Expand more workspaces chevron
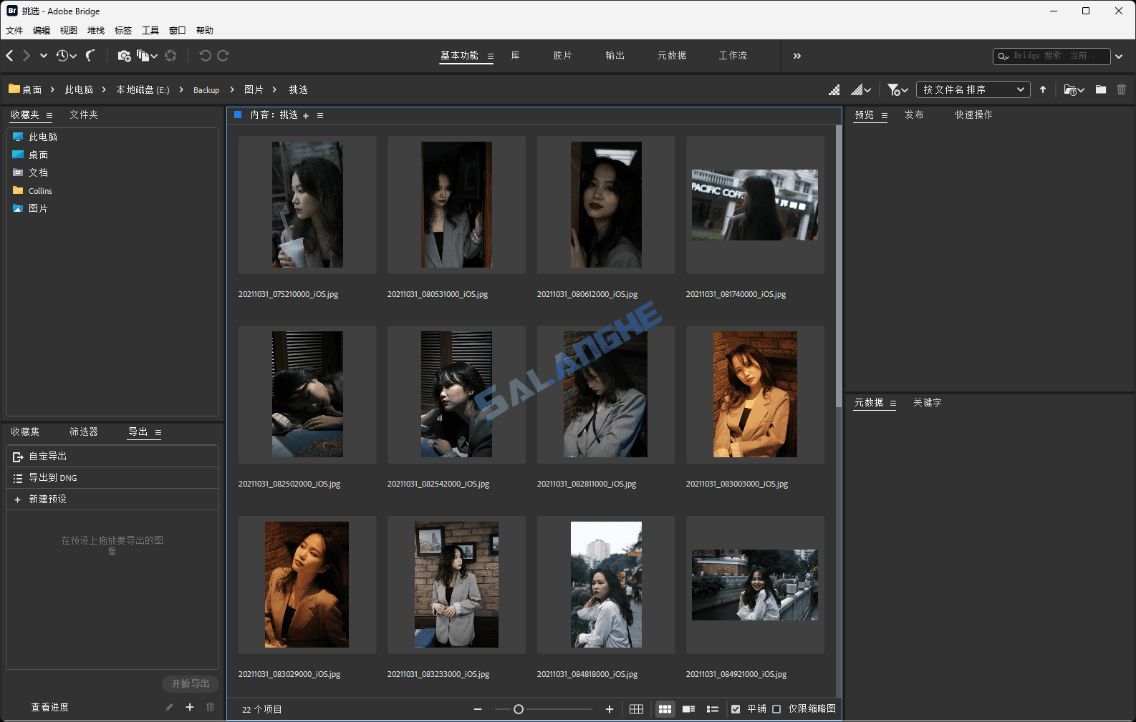 pyautogui.click(x=797, y=56)
